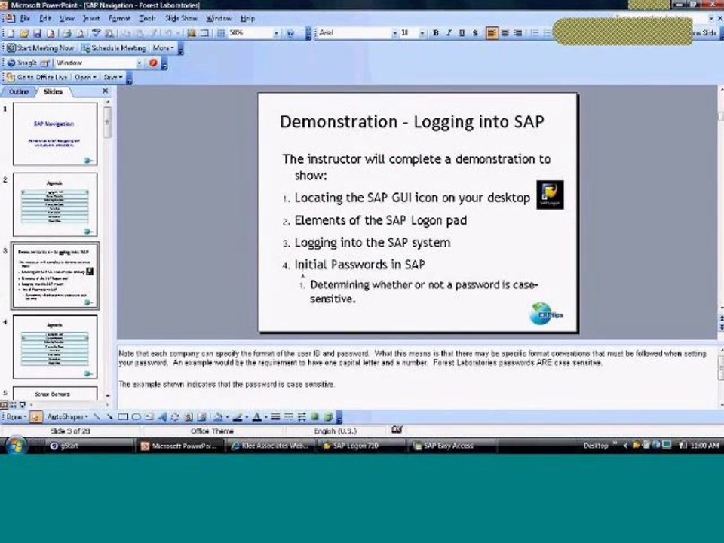Open the Slide Show menu
Viewport: 724px width, 543px height.
180,18
